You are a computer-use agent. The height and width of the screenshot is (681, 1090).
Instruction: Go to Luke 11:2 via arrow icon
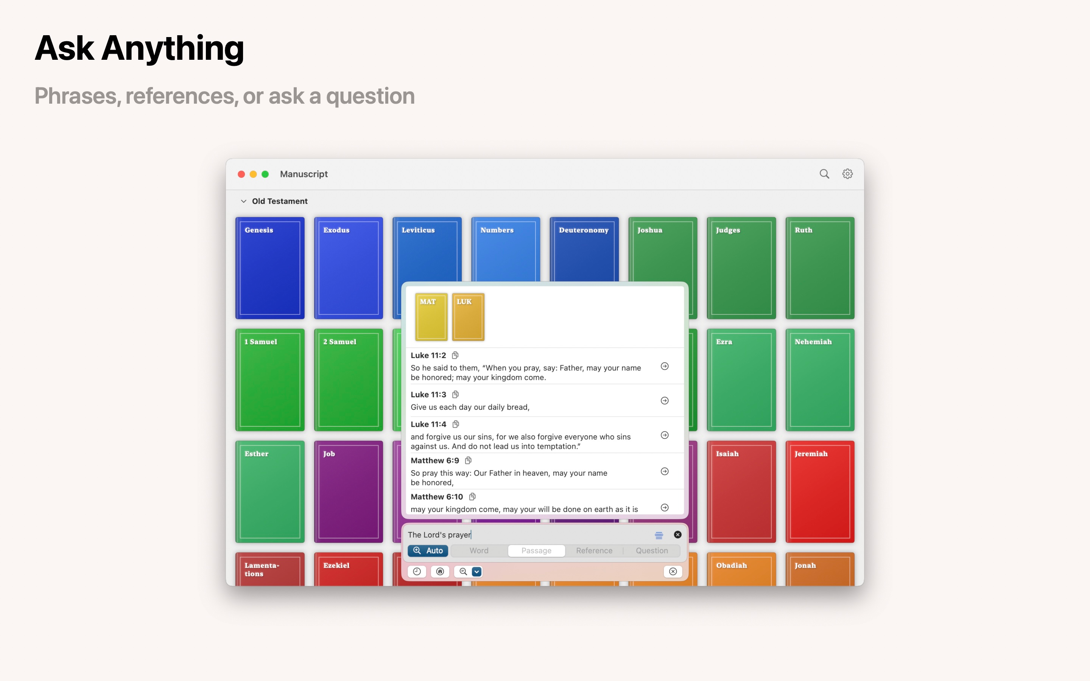(x=664, y=366)
